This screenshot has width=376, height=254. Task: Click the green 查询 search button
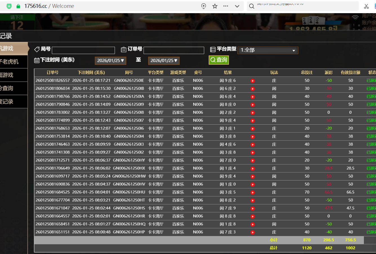219,60
